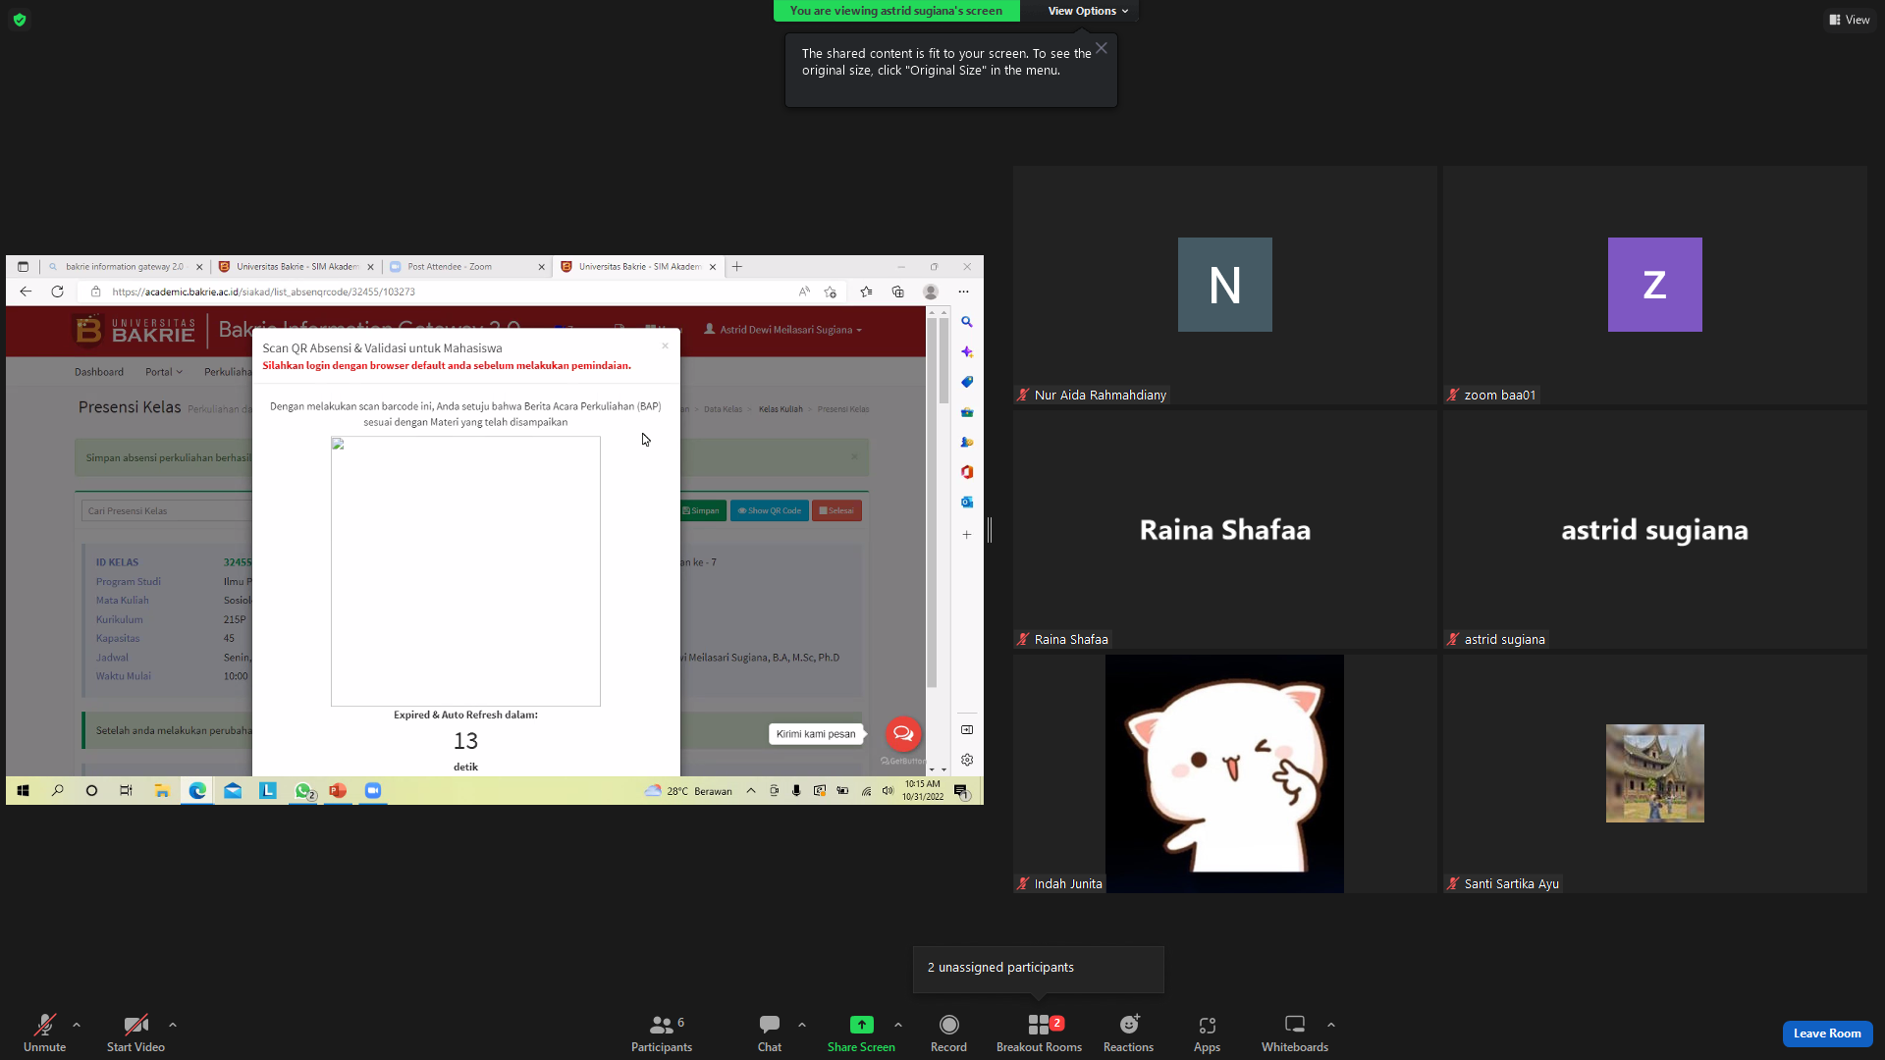The width and height of the screenshot is (1885, 1060).
Task: Select Nur Aida Rahmahdiany's video tile
Action: 1224,285
